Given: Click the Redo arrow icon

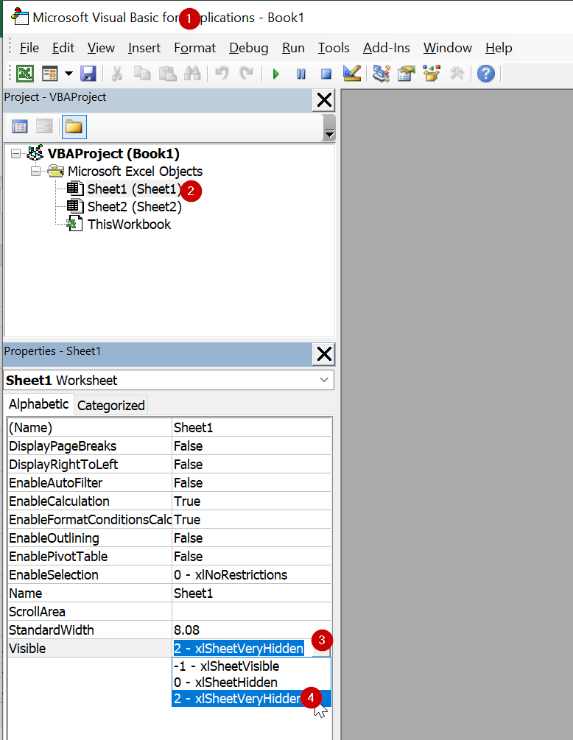Looking at the screenshot, I should tap(247, 74).
